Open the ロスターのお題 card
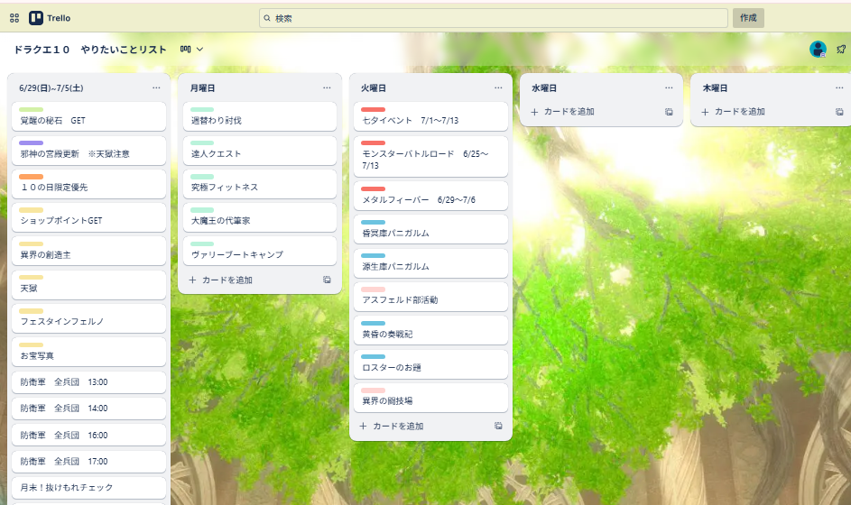Viewport: 851px width, 505px height. 431,364
